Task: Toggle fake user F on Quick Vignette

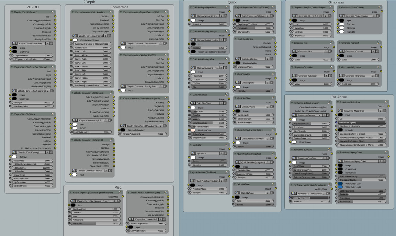Action: (x=272, y=83)
